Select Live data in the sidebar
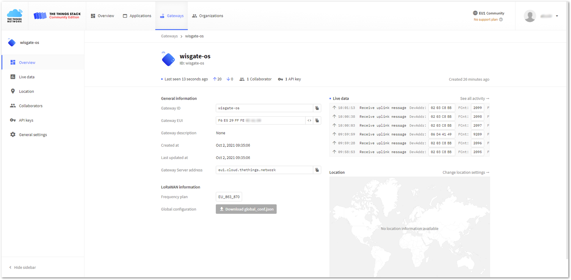 pyautogui.click(x=43, y=77)
